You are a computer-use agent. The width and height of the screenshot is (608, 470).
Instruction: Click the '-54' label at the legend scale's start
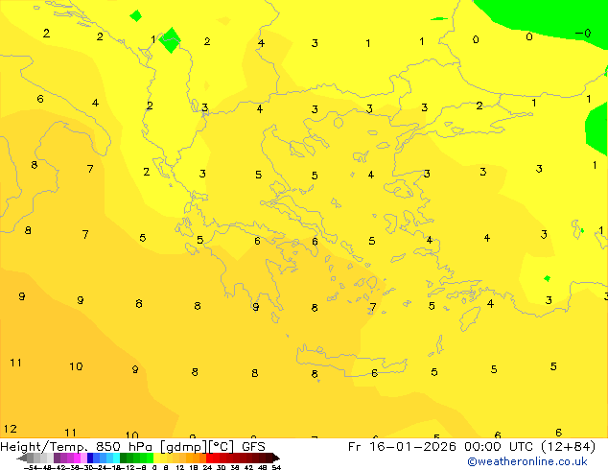click(31, 467)
